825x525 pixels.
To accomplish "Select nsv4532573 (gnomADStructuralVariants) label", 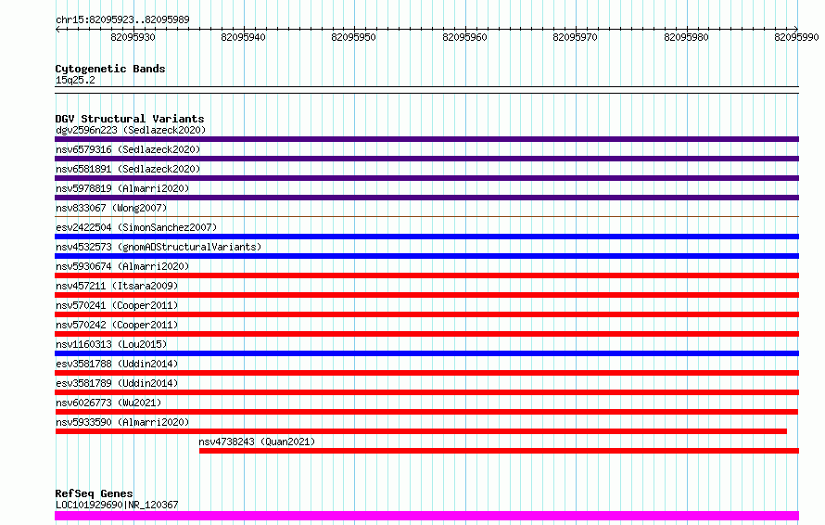I will [x=159, y=247].
